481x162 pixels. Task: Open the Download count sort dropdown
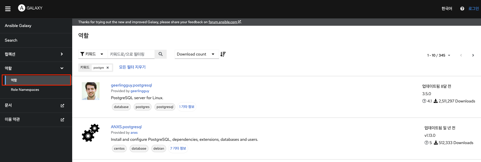point(197,54)
